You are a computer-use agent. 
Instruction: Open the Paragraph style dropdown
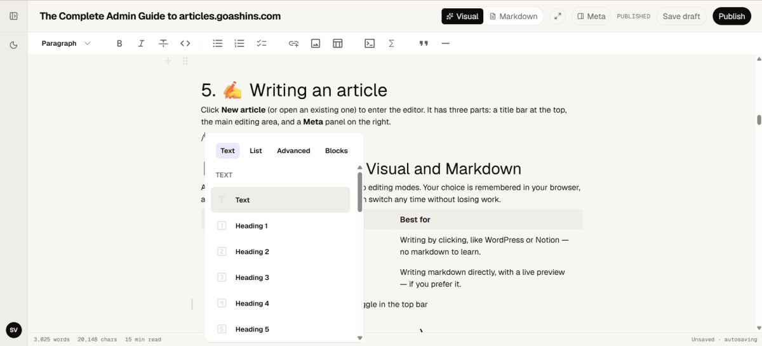pos(66,43)
